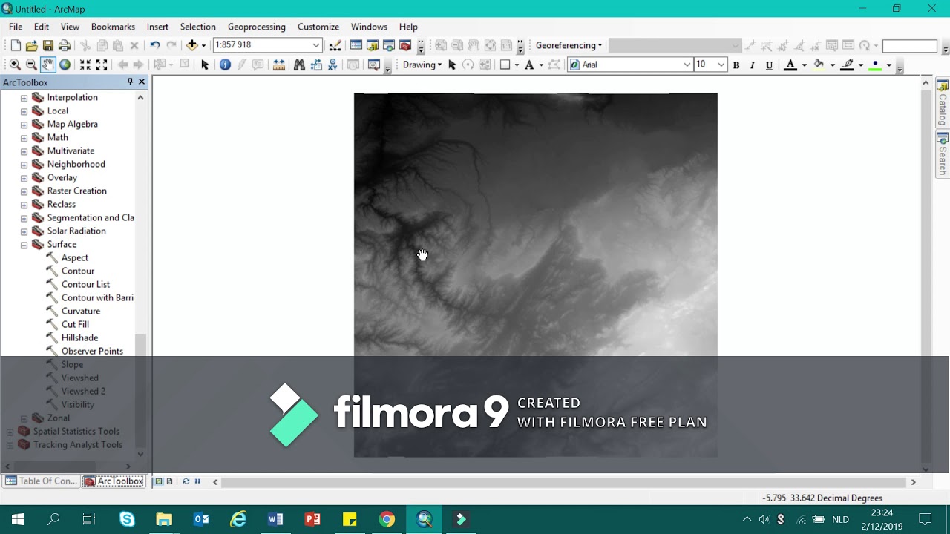Click the Find Route icon

(x=316, y=65)
